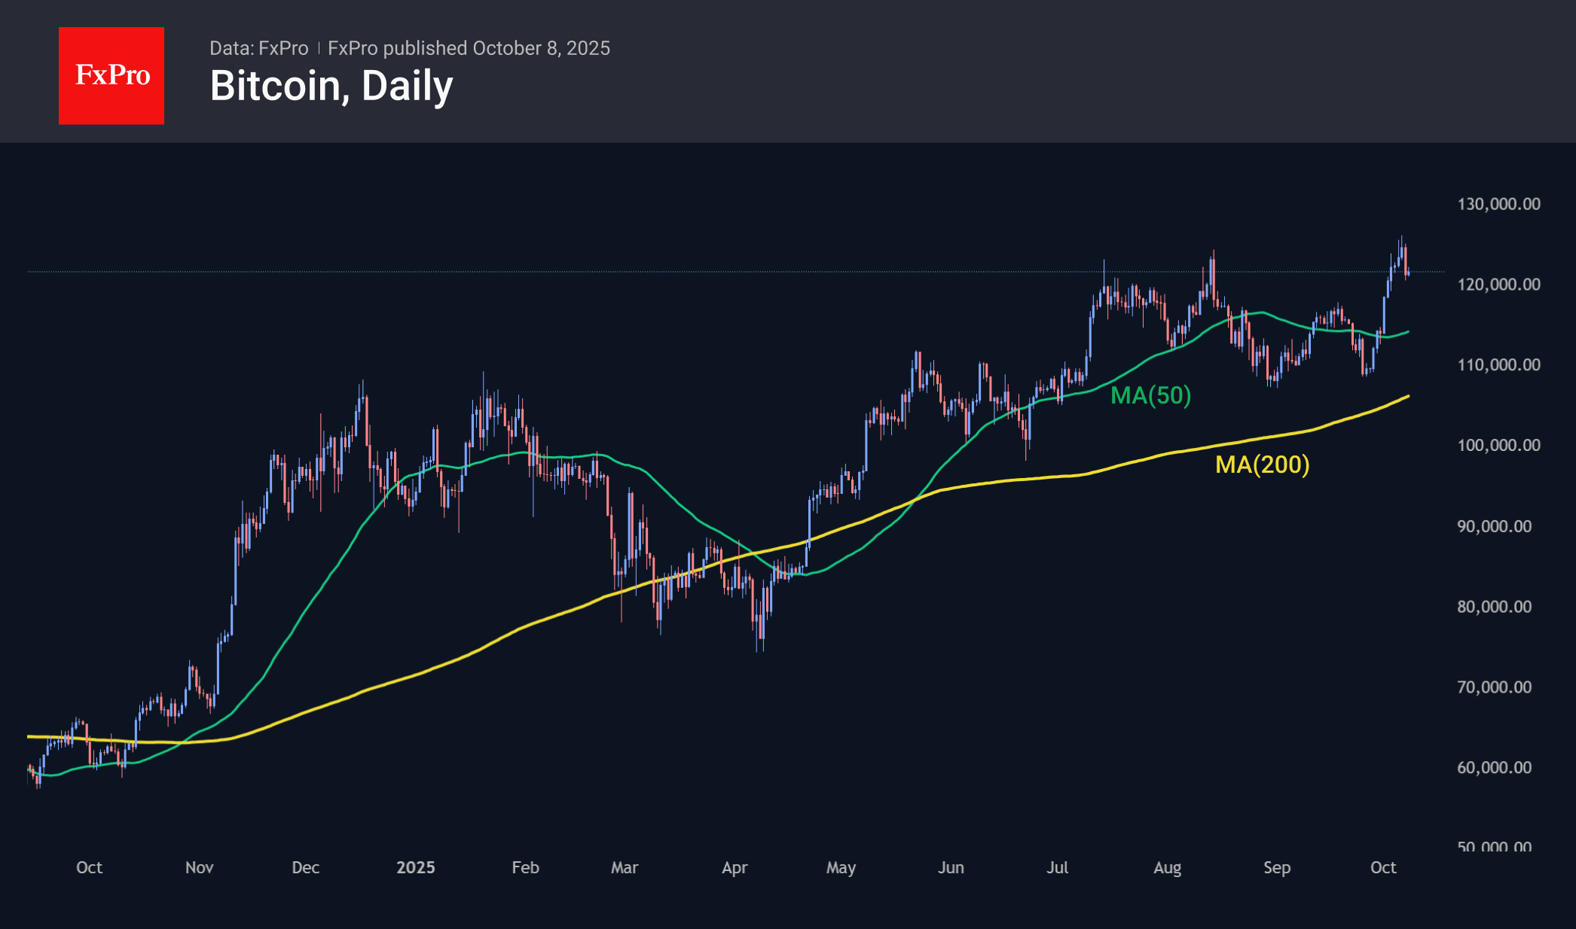Click the Feb label on time axis
This screenshot has height=929, width=1576.
[525, 867]
